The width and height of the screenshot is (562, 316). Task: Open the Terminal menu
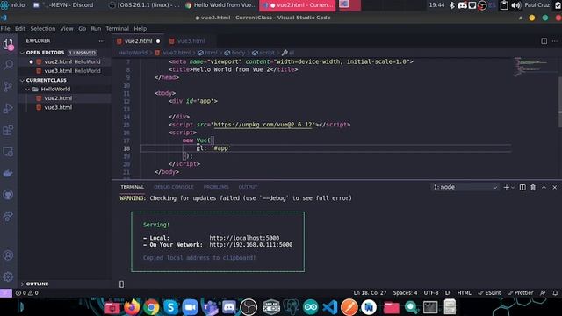tap(117, 29)
